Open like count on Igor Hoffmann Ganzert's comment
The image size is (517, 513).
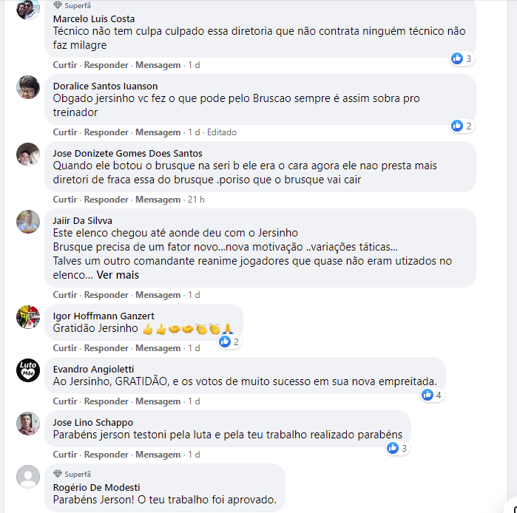[229, 342]
